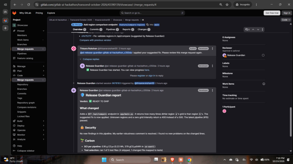The height and width of the screenshot is (164, 293).
Task: Collapse the Code sidebar section
Action: 44,75
